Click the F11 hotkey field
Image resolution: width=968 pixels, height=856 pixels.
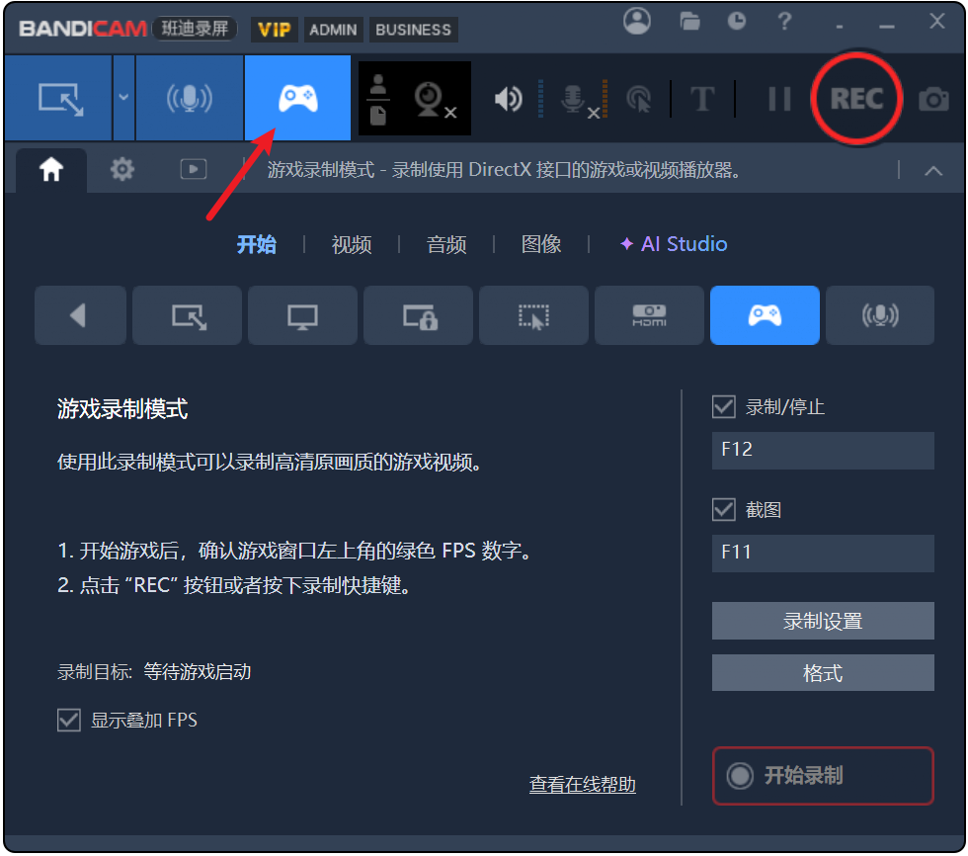coord(823,553)
